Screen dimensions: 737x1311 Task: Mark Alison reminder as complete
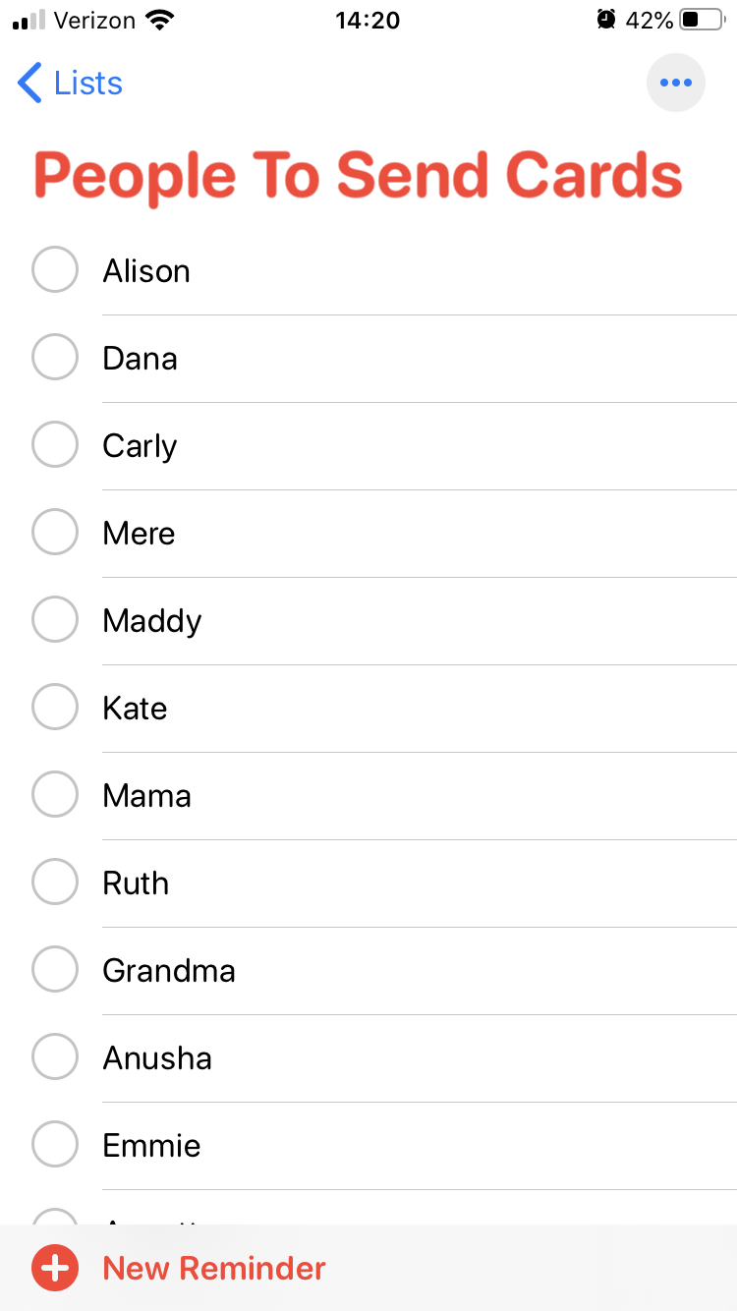point(55,269)
